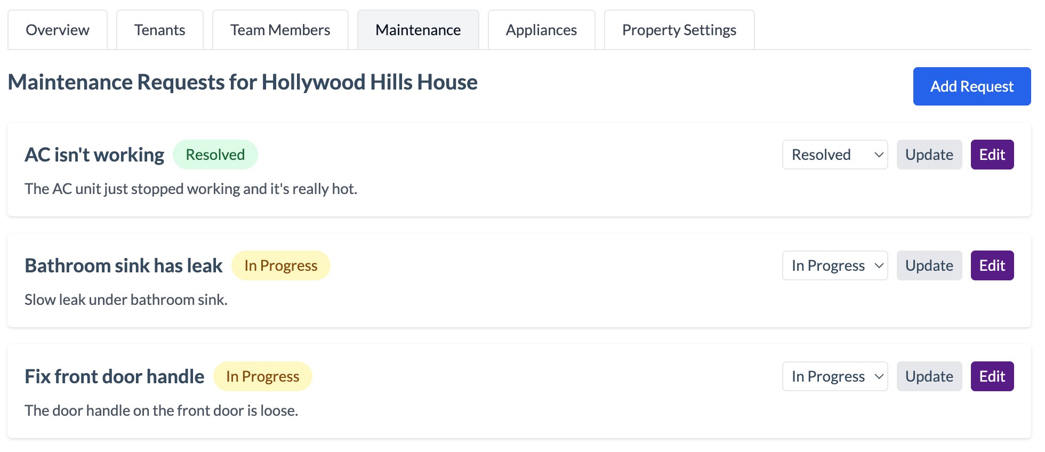
Task: Click the Add Request button
Action: tap(971, 86)
